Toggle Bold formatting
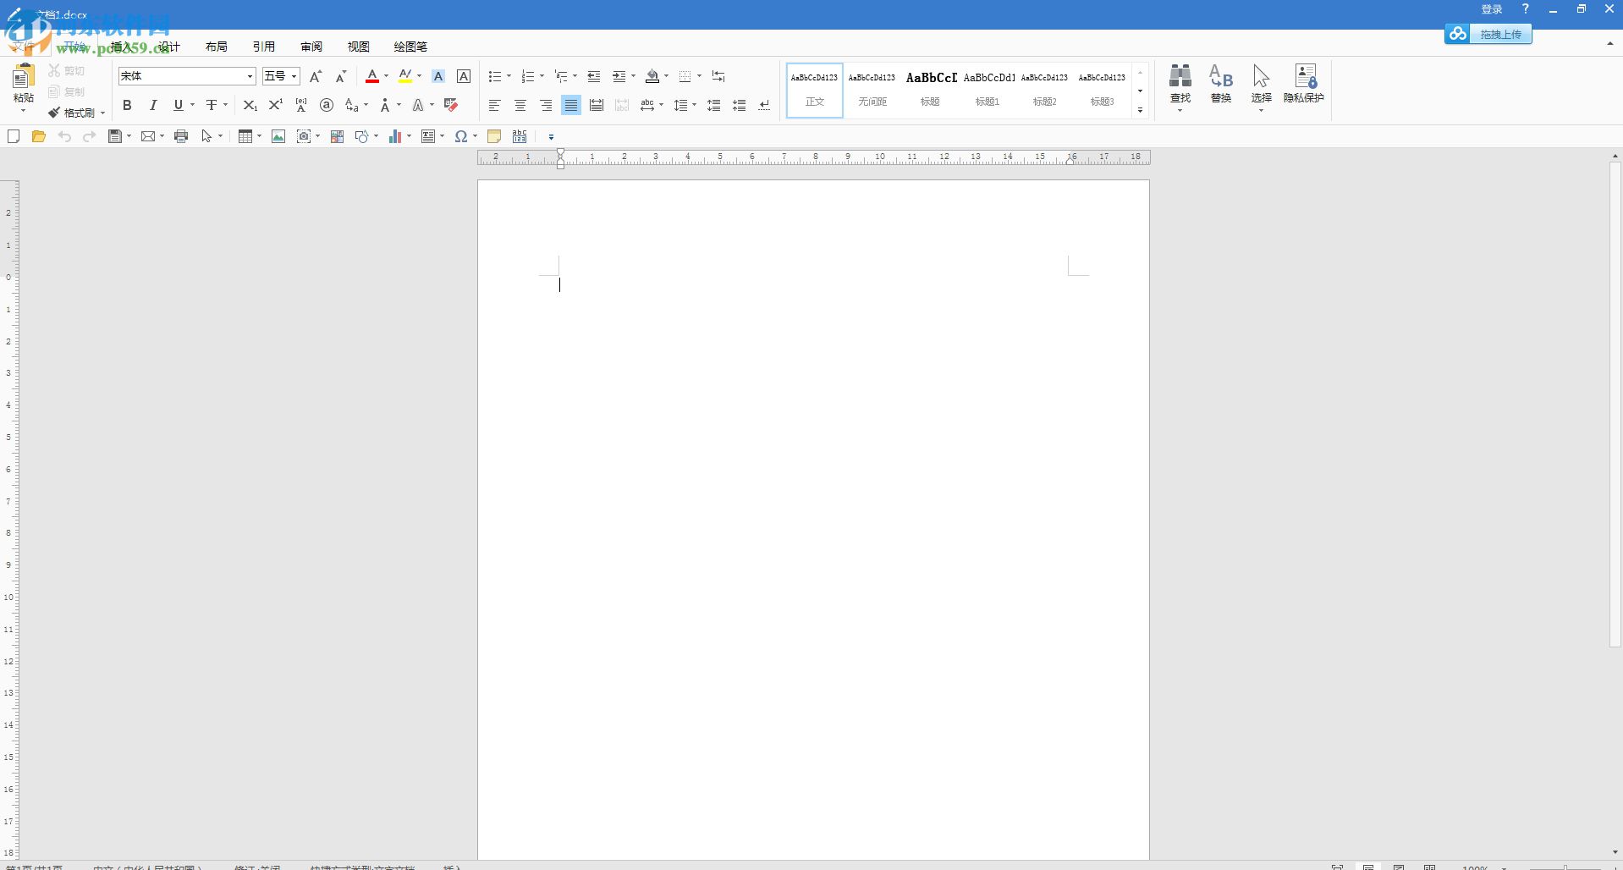The image size is (1623, 870). pyautogui.click(x=127, y=105)
